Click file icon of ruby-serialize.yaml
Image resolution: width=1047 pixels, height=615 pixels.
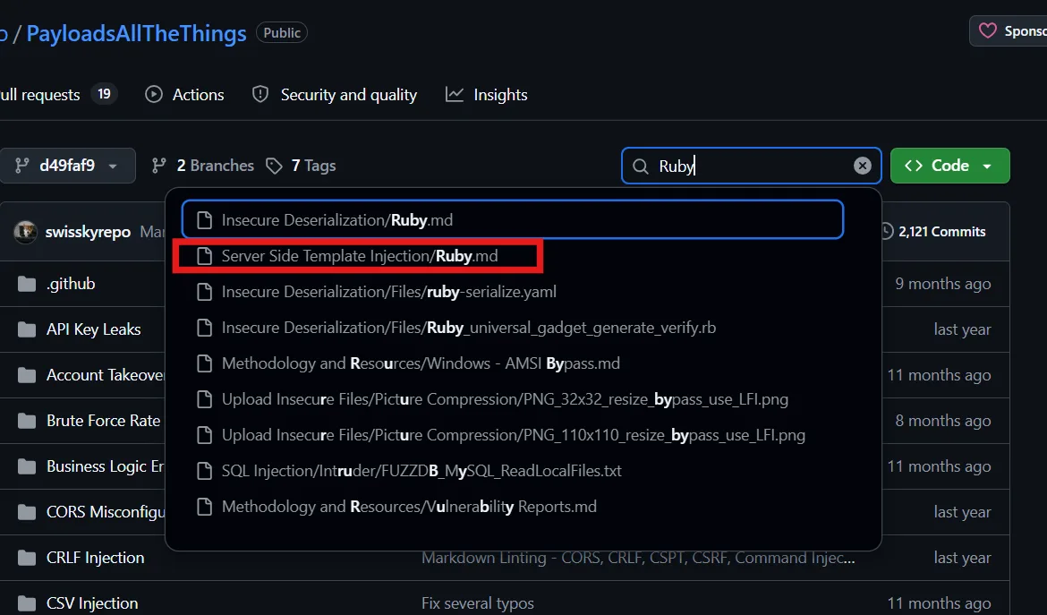[x=204, y=292]
